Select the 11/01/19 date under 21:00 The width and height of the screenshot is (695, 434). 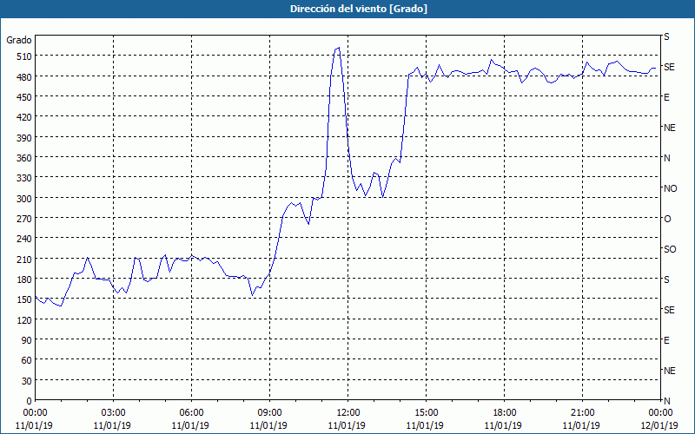[x=582, y=426]
